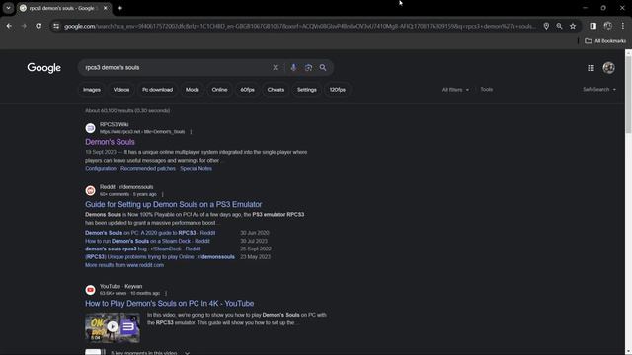Select the Videos filter chip
Screen dimensions: 632x355
pos(121,90)
